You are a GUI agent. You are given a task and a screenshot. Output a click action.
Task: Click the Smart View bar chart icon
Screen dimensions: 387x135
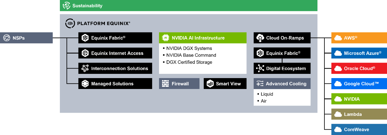(x=210, y=84)
